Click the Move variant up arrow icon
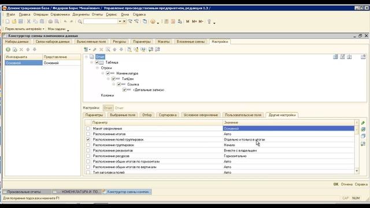The image size is (370, 208). click(x=28, y=50)
